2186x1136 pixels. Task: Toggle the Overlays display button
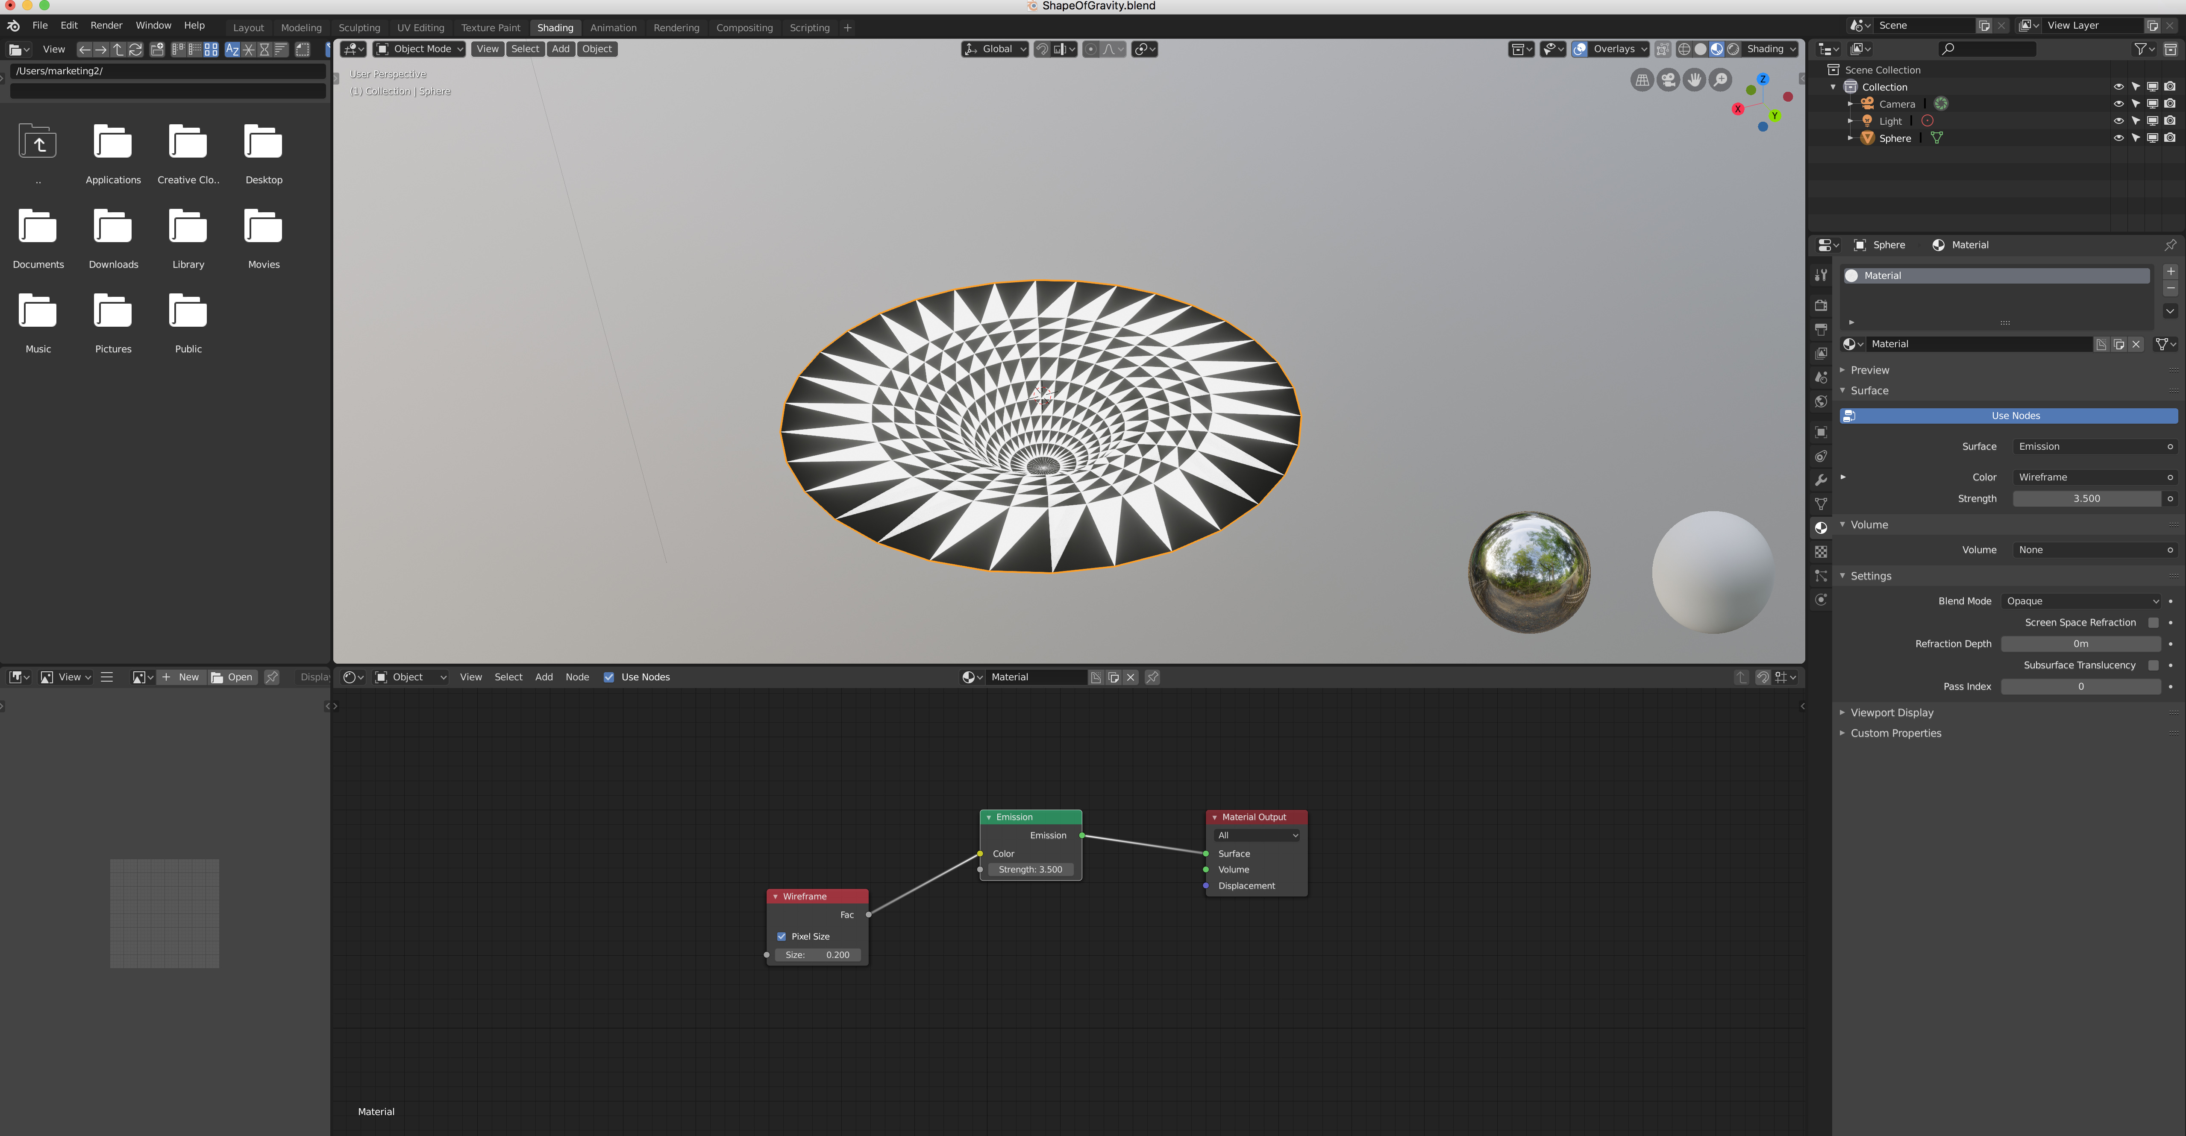click(1580, 49)
